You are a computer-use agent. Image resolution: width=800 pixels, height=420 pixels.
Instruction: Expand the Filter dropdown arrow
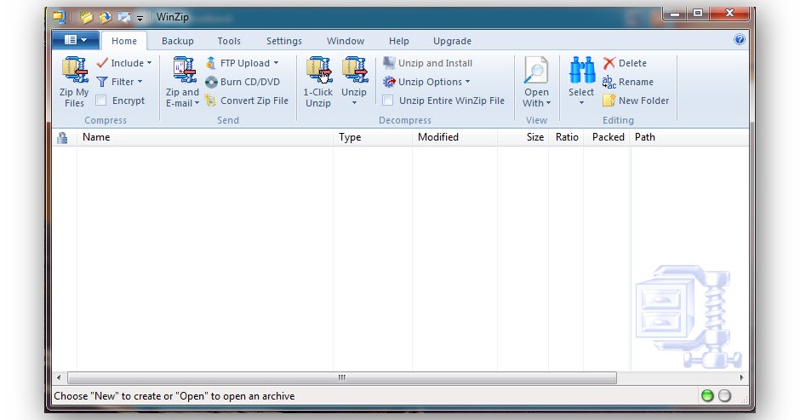click(140, 82)
